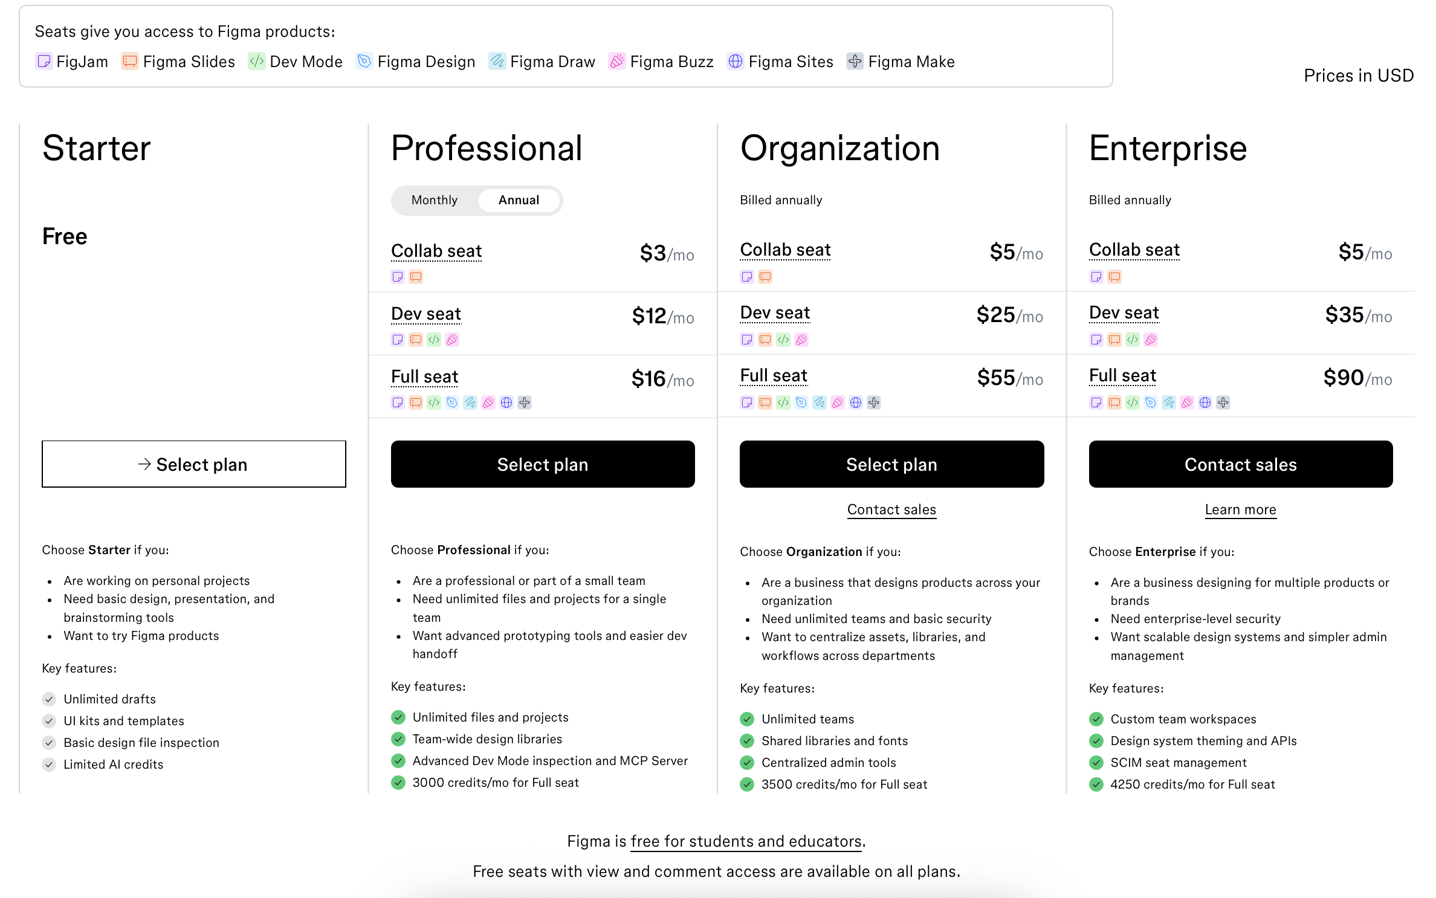Switch Professional billing to Monthly

435,200
